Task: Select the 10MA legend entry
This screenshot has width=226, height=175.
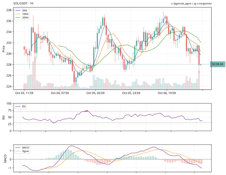Action: (x=25, y=14)
